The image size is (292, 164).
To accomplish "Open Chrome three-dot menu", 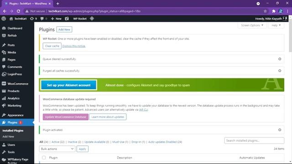I will 287,11.
